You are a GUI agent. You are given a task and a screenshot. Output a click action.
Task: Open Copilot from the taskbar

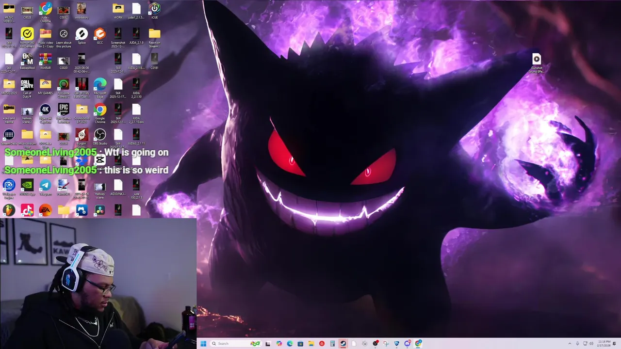coord(279,344)
